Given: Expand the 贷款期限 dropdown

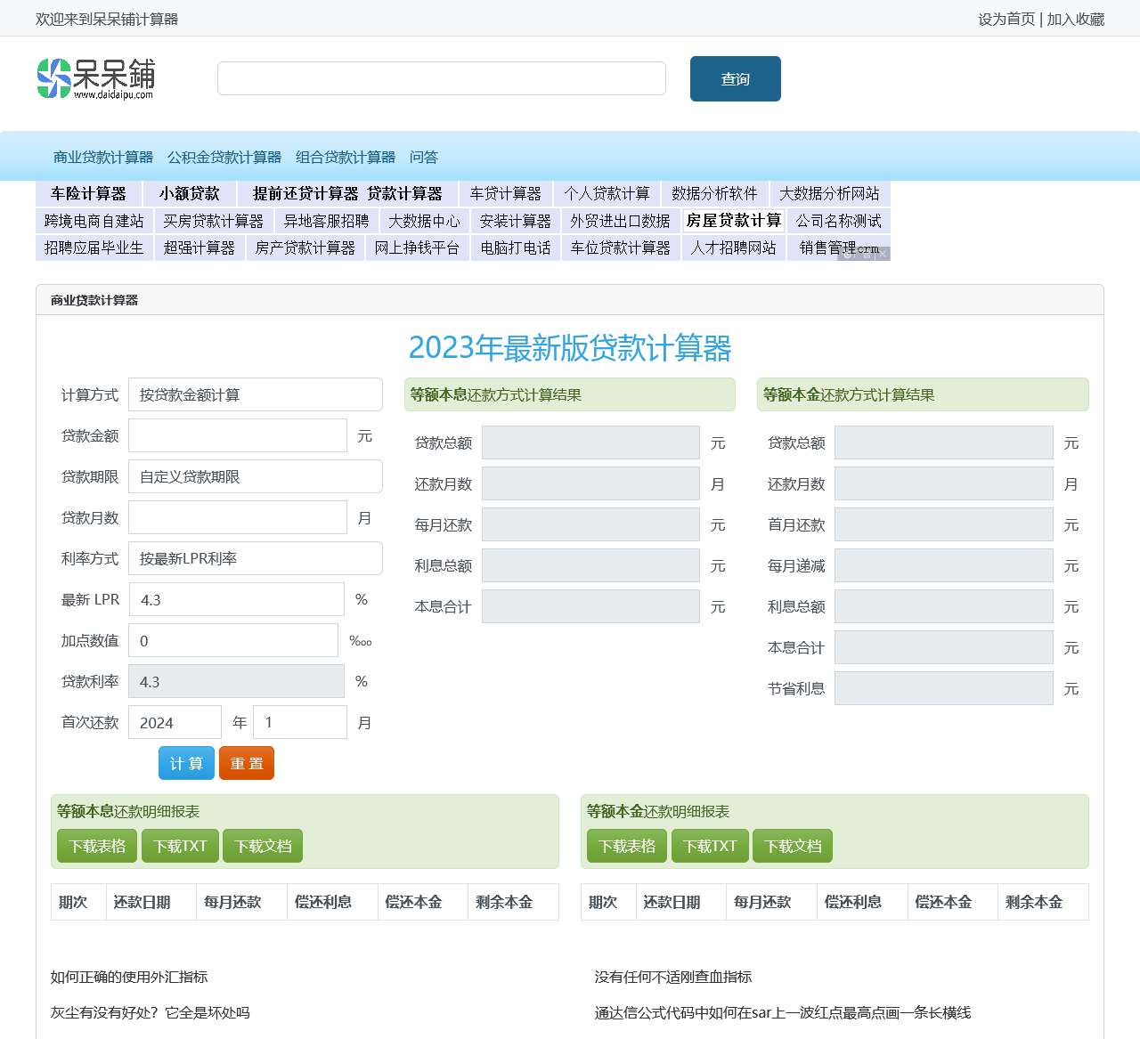Looking at the screenshot, I should click(x=256, y=476).
